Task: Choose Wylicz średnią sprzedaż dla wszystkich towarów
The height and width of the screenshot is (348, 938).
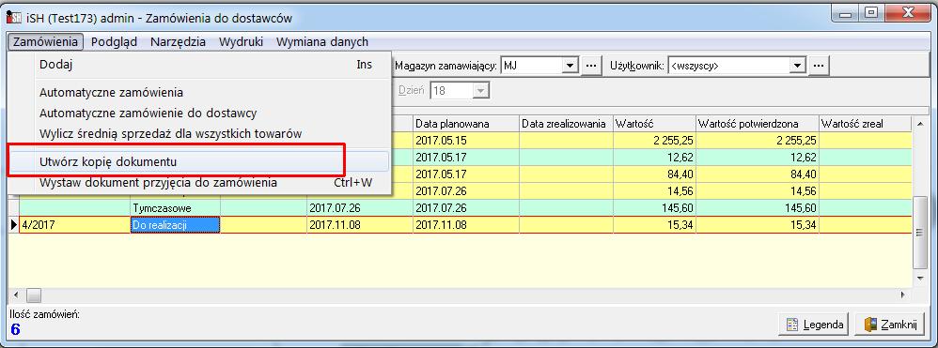Action: [x=200, y=134]
